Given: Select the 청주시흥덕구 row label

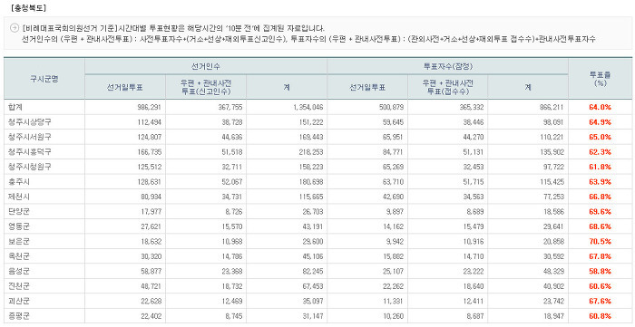Looking at the screenshot, I should coord(30,152).
